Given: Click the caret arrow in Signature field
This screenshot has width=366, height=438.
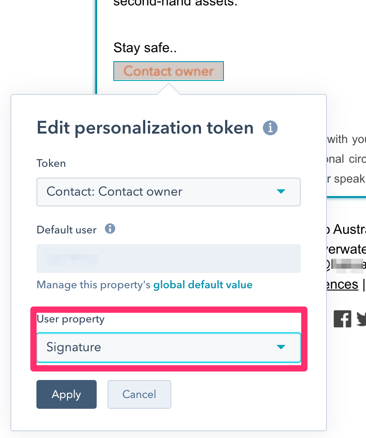Looking at the screenshot, I should (x=281, y=347).
